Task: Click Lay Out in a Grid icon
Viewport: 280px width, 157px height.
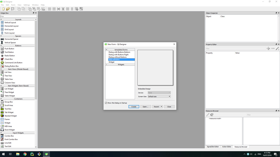Action: point(67,9)
